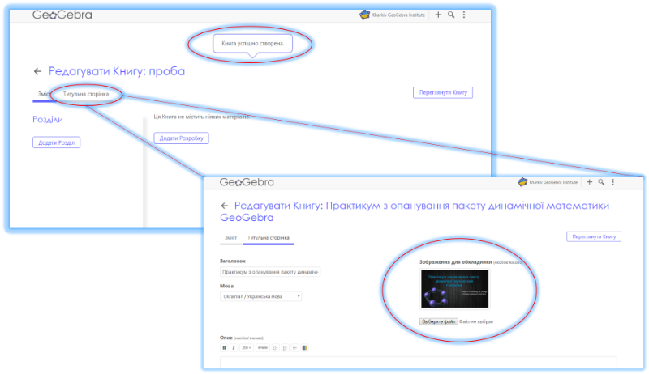This screenshot has height=374, width=649.
Task: Insert a www link in the editor
Action: click(263, 348)
